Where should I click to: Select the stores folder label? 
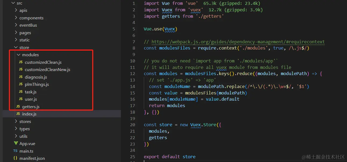[x=25, y=122]
